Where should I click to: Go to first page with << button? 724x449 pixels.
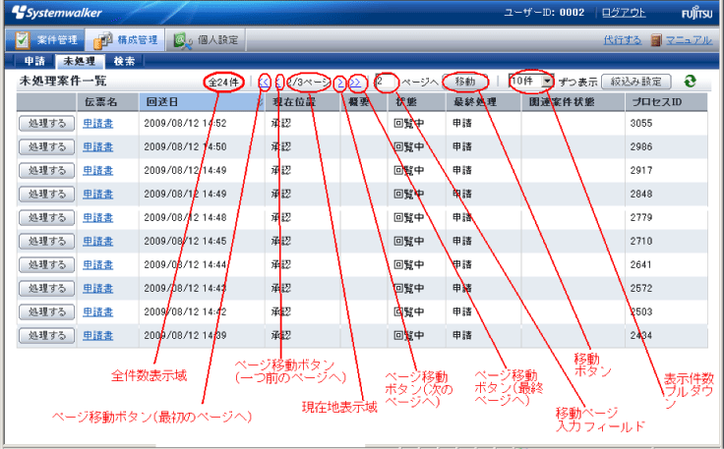(265, 83)
